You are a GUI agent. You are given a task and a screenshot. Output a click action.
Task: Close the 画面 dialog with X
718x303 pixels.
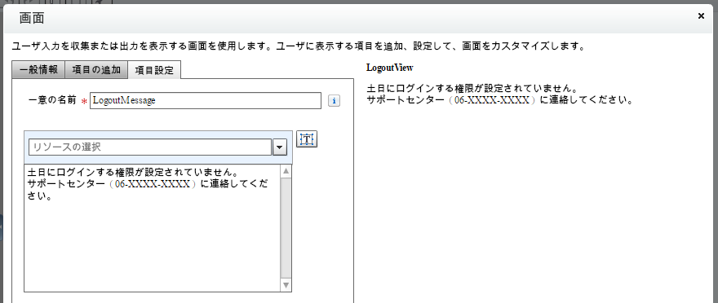pyautogui.click(x=701, y=16)
